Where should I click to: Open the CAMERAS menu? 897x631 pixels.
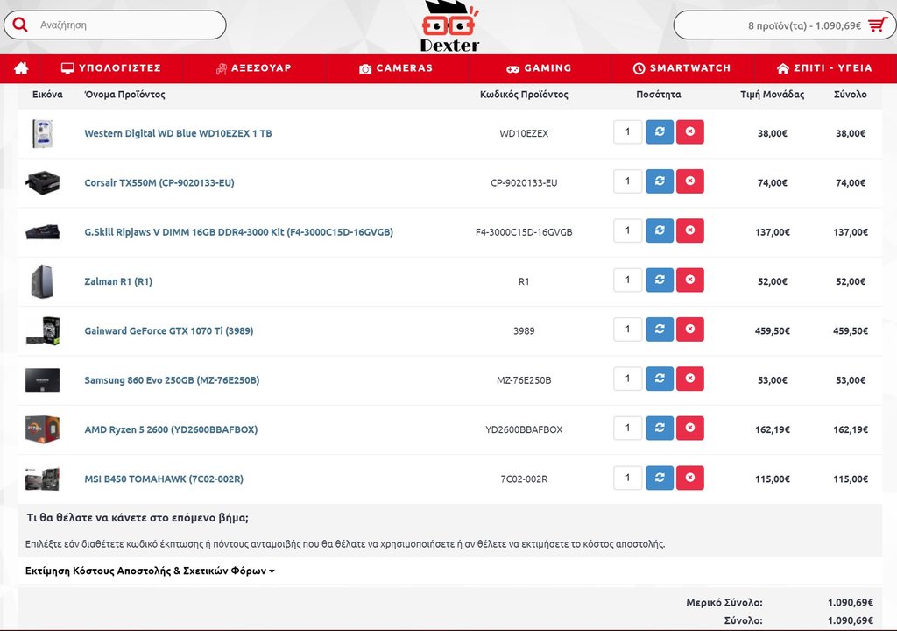click(396, 68)
